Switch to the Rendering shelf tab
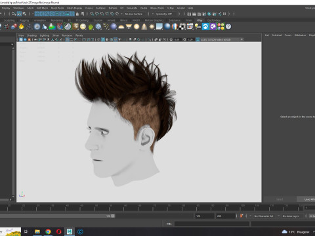This screenshot has height=236, width=315. [57, 20]
